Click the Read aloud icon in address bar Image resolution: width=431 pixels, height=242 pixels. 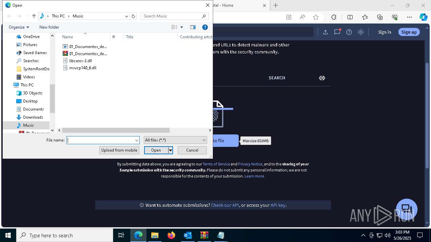coord(302,17)
